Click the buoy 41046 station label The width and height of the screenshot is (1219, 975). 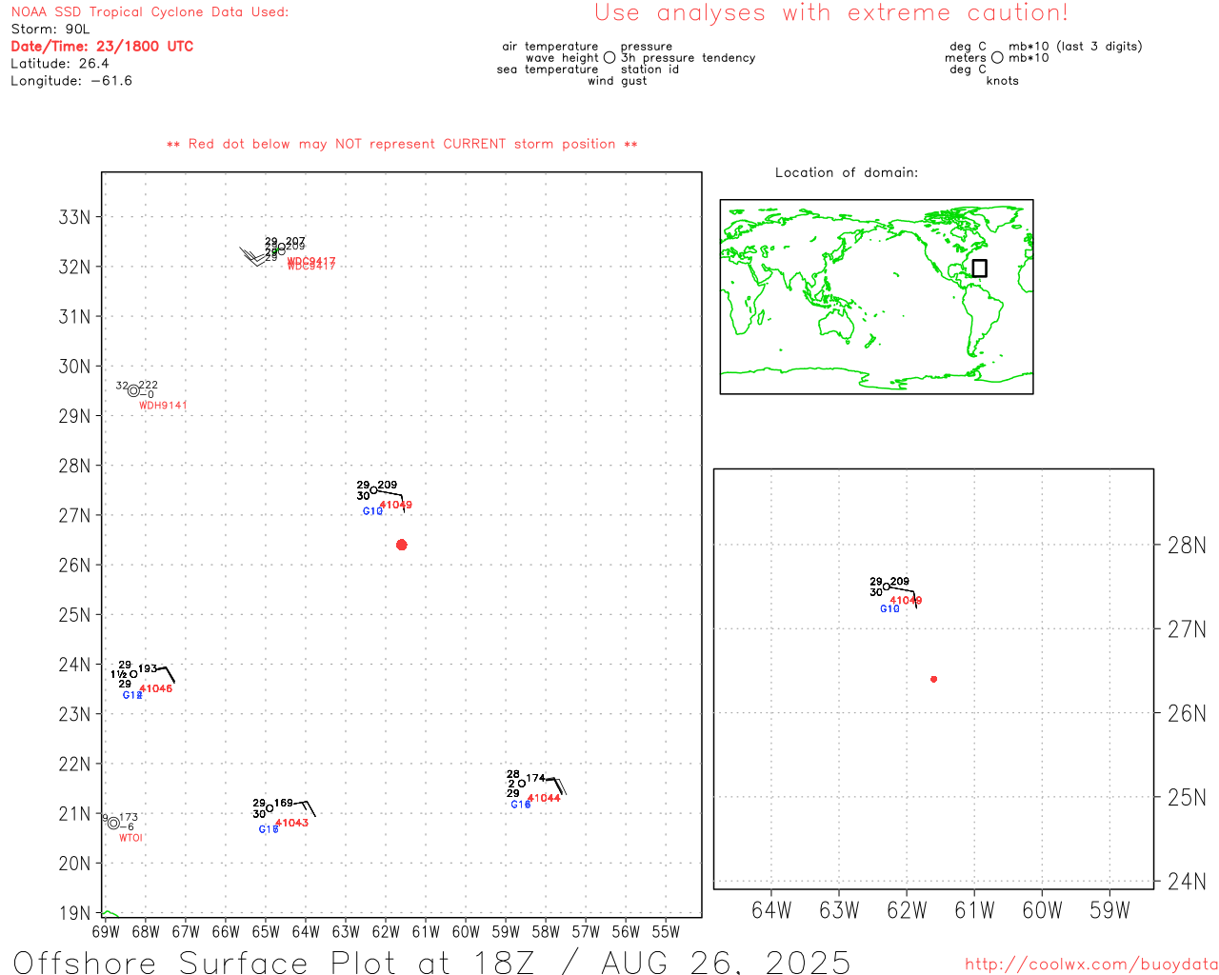point(156,688)
